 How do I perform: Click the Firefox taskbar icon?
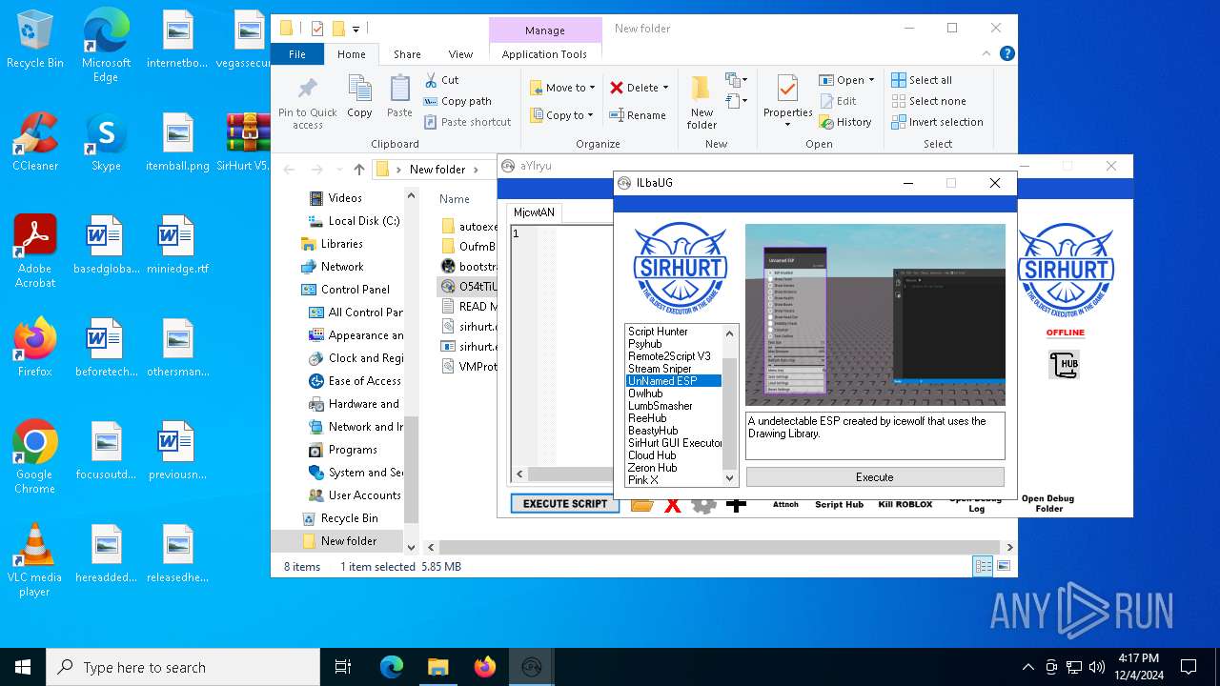485,667
